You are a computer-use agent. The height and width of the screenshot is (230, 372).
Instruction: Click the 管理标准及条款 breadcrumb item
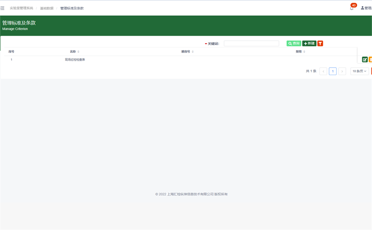tap(72, 8)
